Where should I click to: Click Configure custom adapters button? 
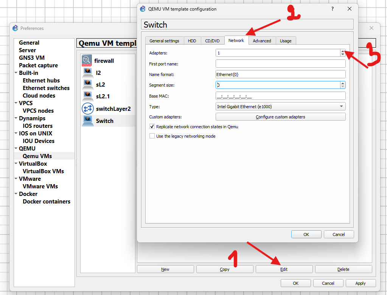click(281, 116)
